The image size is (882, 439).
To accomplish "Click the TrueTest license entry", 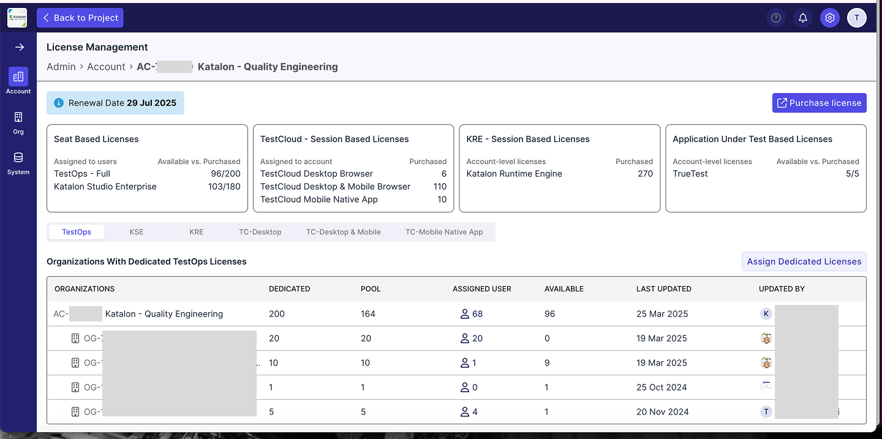I will tap(690, 174).
